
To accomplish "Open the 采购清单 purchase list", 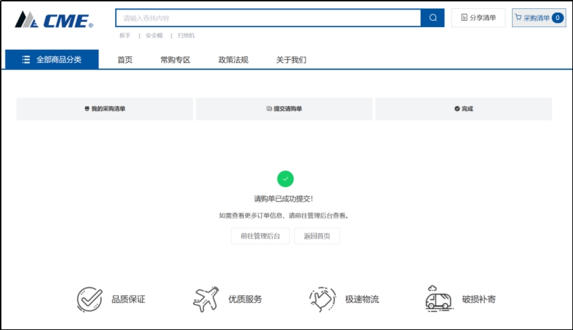I will click(x=535, y=18).
